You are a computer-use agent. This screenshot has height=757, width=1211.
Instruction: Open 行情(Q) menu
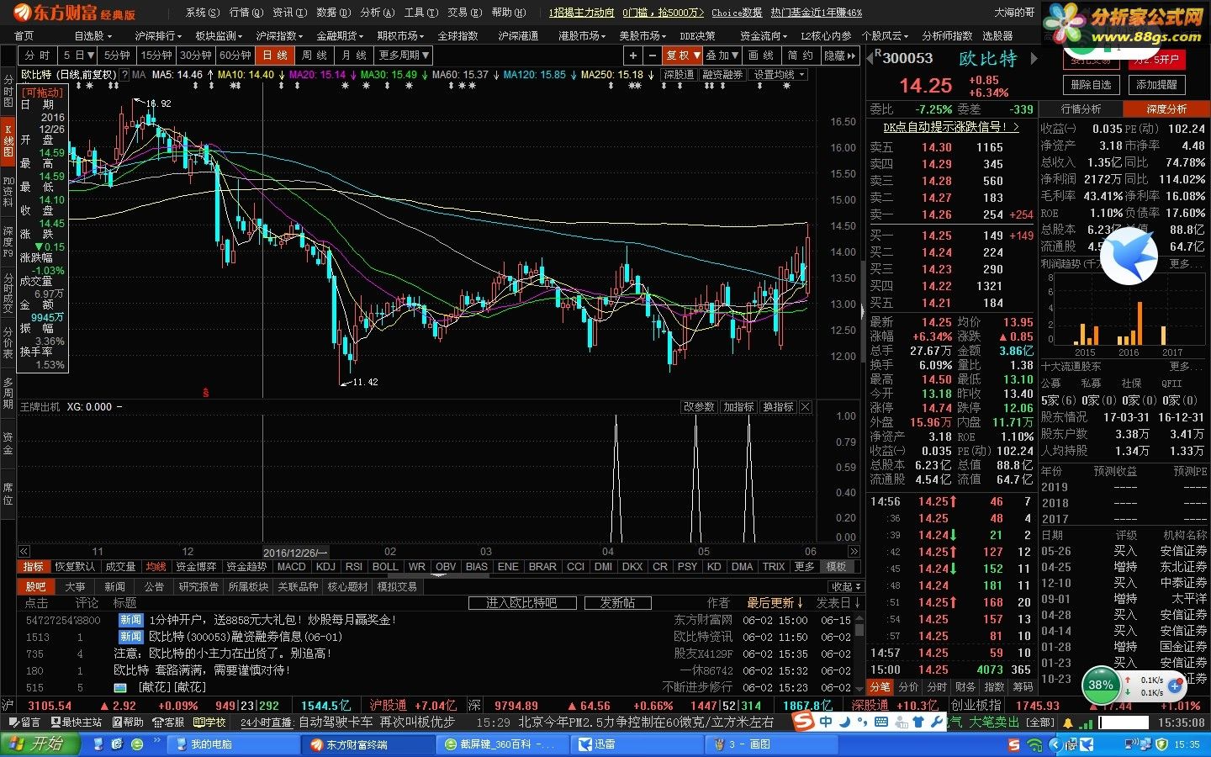[x=246, y=13]
